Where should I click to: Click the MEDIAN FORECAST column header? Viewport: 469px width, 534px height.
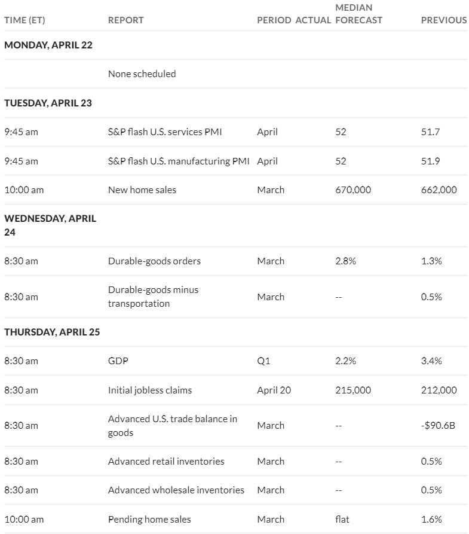point(358,14)
